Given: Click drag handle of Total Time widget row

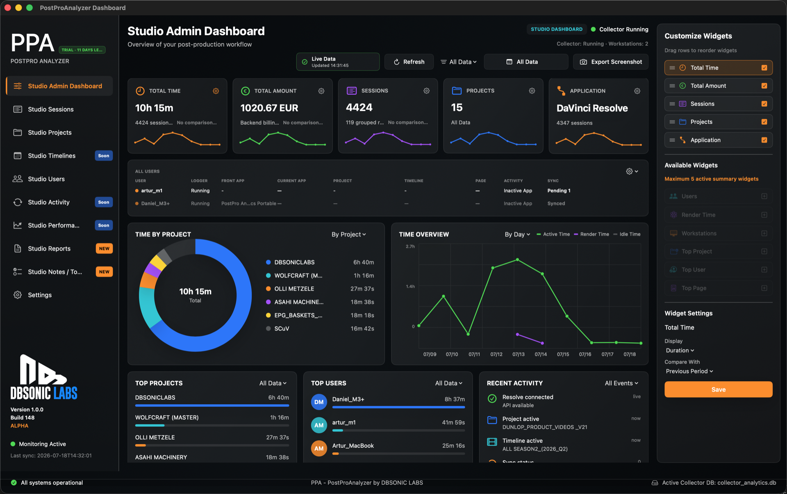Looking at the screenshot, I should point(672,68).
